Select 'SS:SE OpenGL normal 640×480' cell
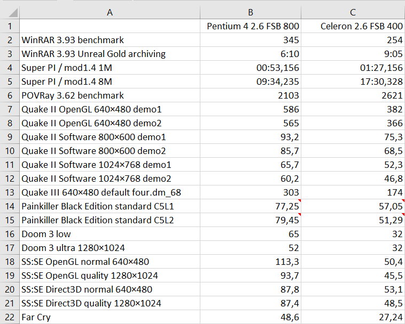Screen dimensions: 405x324 [110, 262]
